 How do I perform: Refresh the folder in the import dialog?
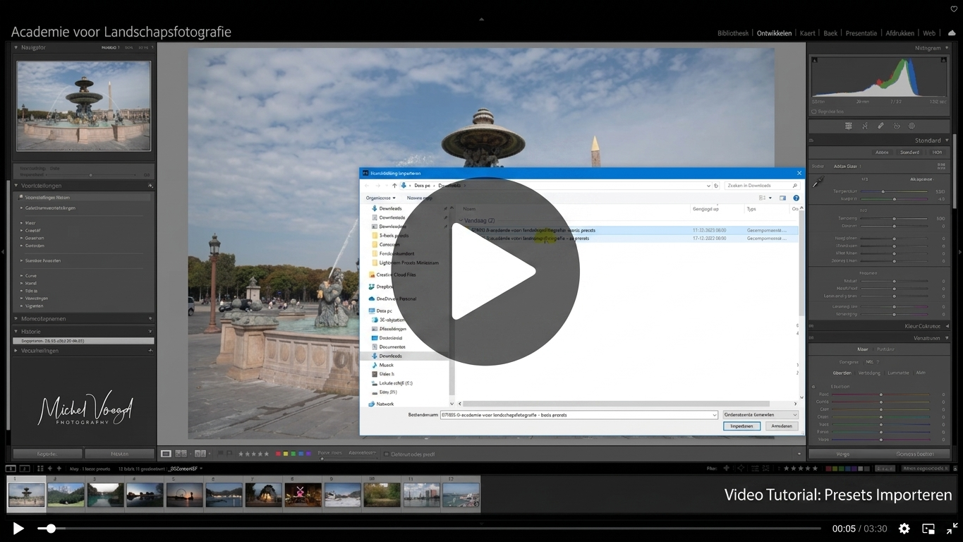pos(716,186)
